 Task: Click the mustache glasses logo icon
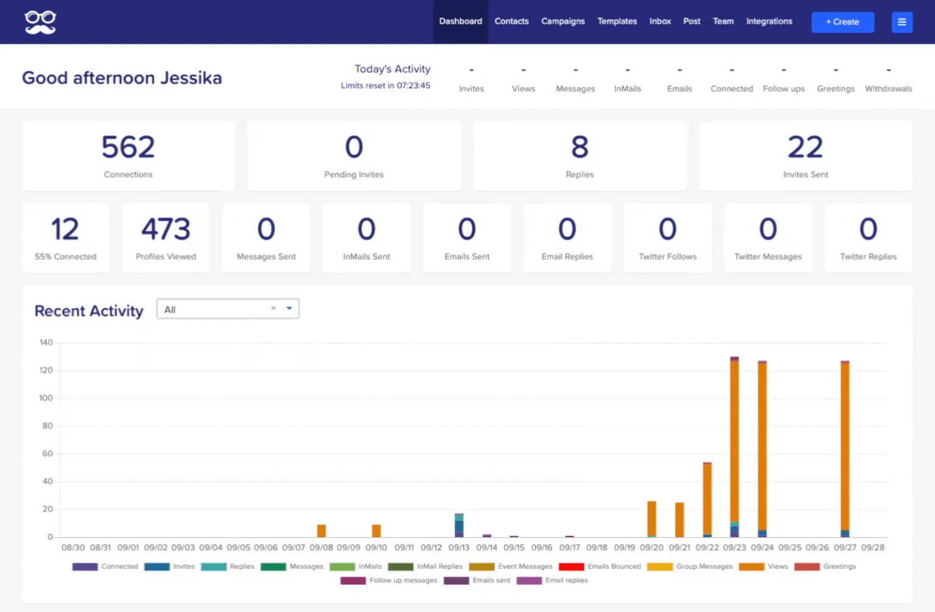(40, 22)
